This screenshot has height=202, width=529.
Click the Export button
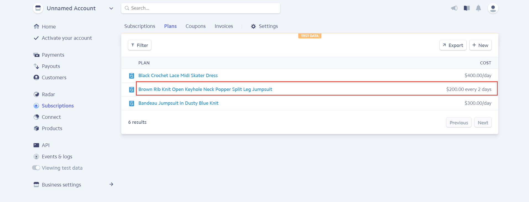point(453,45)
